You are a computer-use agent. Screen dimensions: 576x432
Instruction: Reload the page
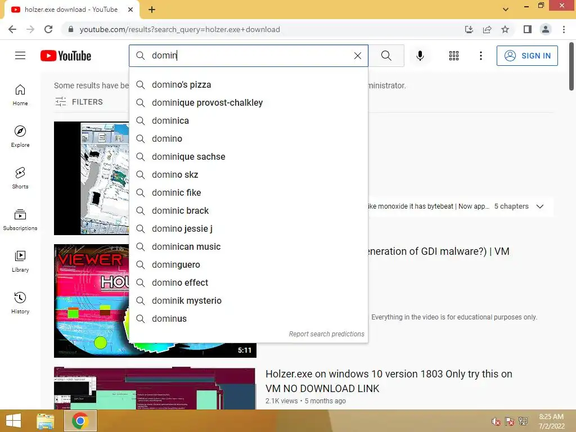click(x=48, y=29)
